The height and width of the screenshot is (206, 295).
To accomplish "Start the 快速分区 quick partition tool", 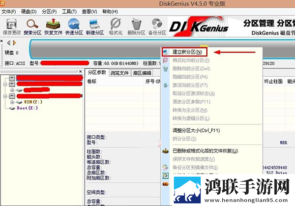I will pyautogui.click(x=74, y=27).
